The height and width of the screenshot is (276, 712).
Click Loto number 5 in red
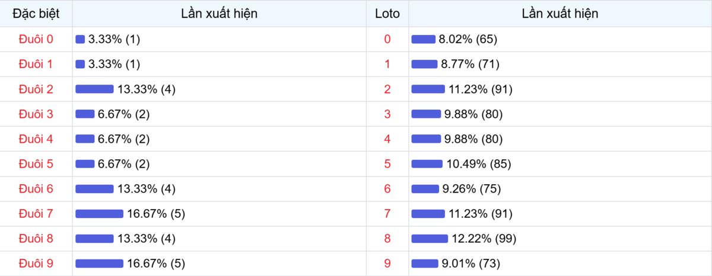pyautogui.click(x=387, y=164)
